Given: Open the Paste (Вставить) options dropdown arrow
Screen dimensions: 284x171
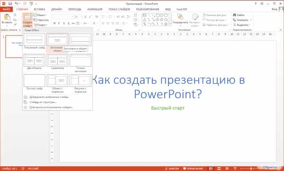Looking at the screenshot, I should pyautogui.click(x=7, y=26).
